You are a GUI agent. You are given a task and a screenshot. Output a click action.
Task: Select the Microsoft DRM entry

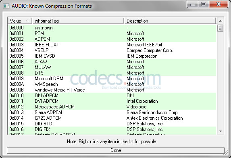click(49, 79)
